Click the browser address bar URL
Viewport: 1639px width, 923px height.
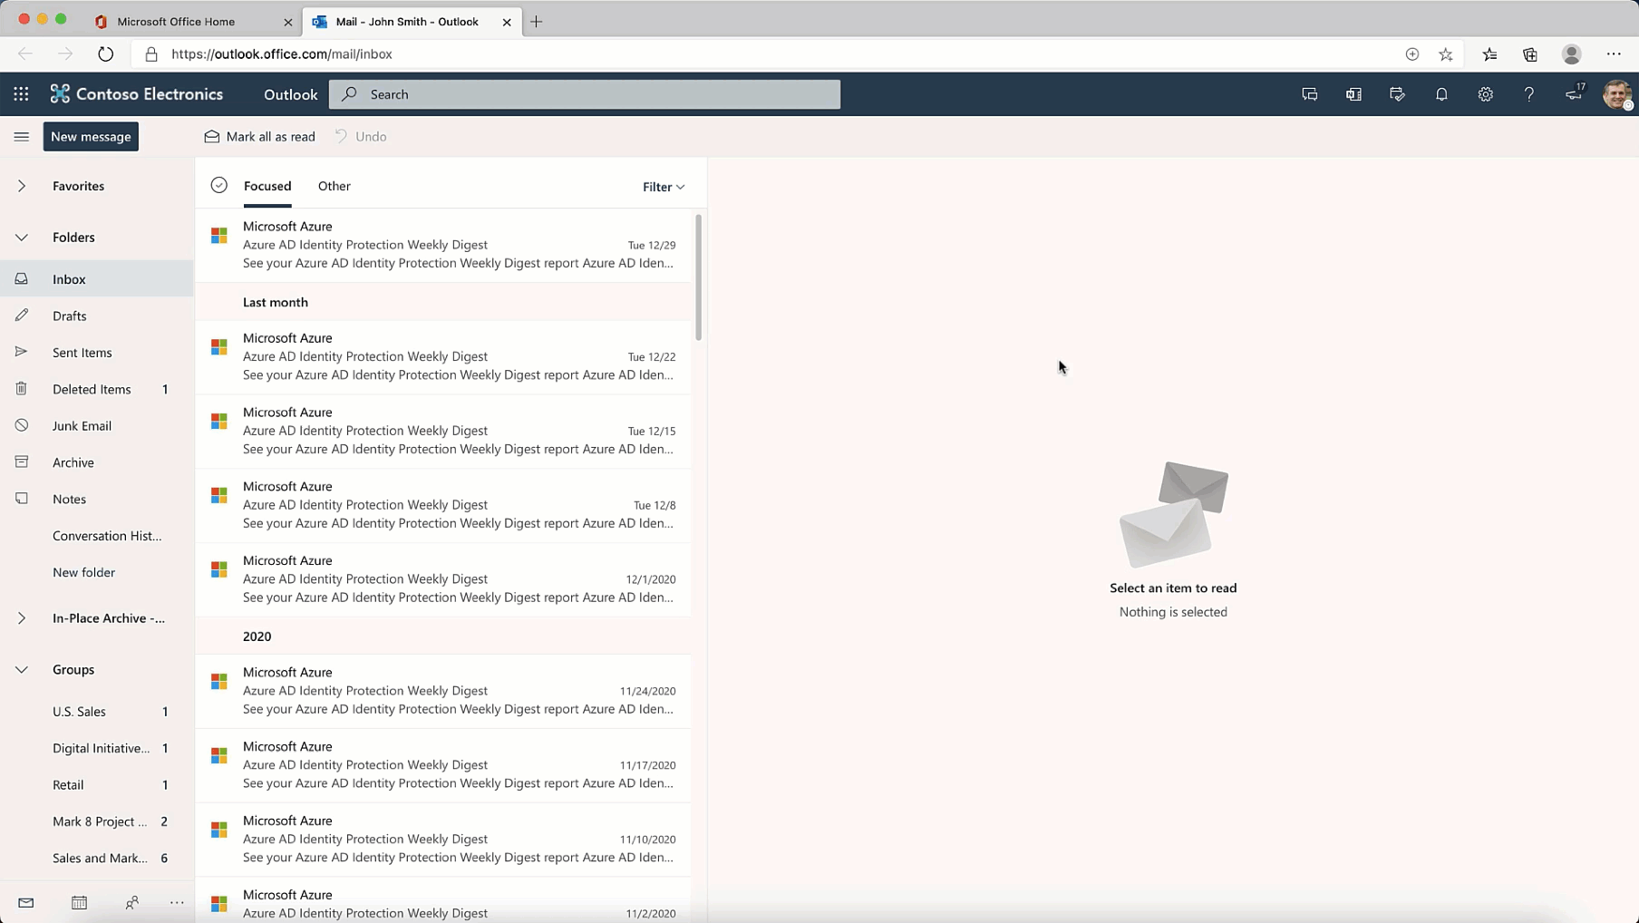coord(282,54)
